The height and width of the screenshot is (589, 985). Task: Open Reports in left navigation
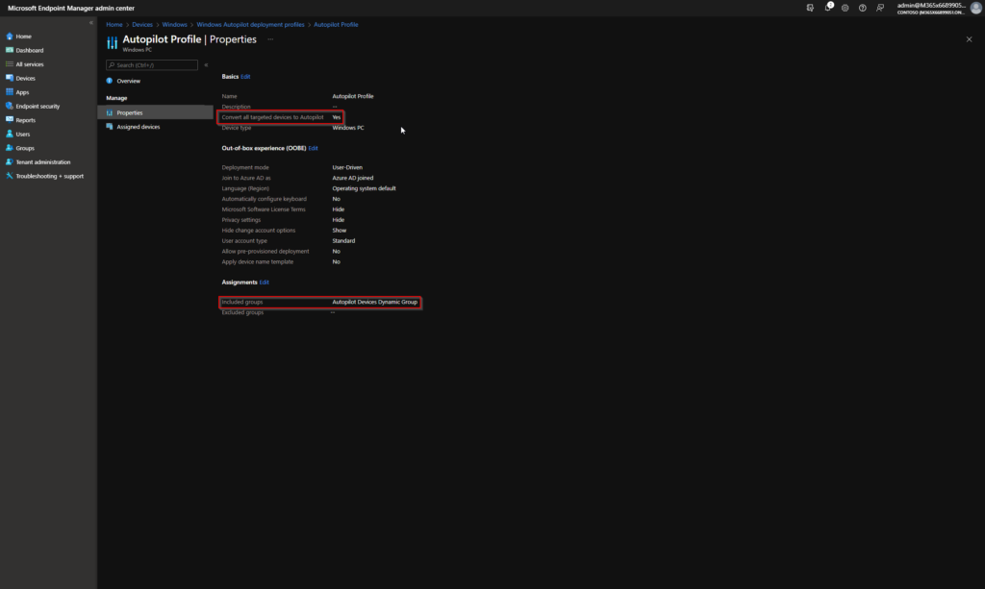click(25, 120)
